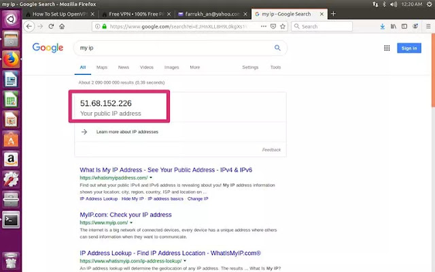Close the my ip Google Search tab
435x272 pixels.
[321, 14]
